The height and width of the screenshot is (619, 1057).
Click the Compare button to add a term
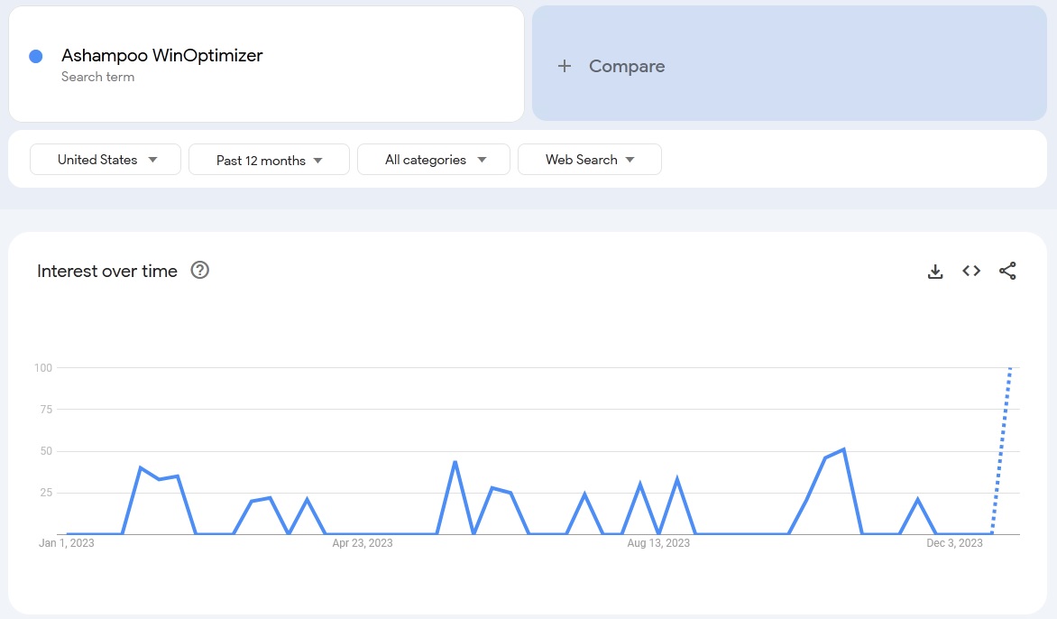[x=789, y=64]
